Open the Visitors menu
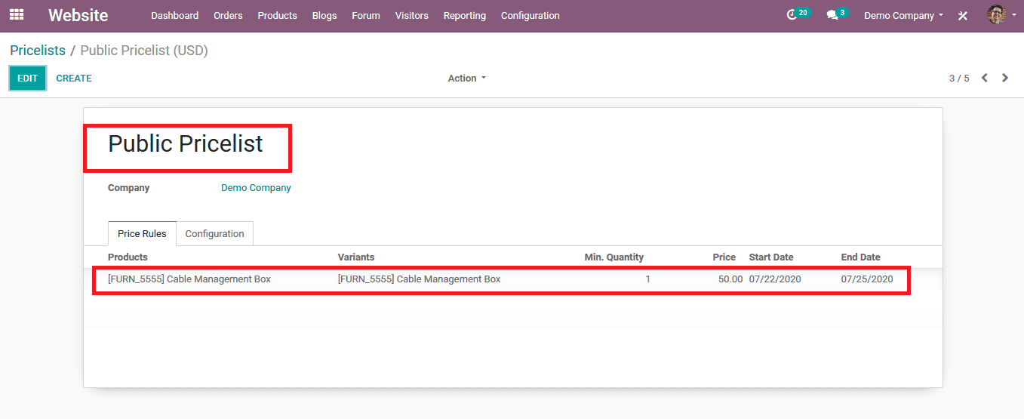Viewport: 1024px width, 419px height. pyautogui.click(x=412, y=16)
